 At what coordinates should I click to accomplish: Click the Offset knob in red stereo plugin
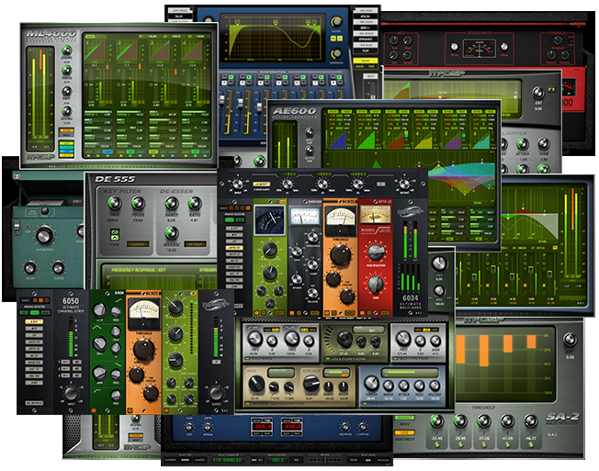[x=504, y=47]
